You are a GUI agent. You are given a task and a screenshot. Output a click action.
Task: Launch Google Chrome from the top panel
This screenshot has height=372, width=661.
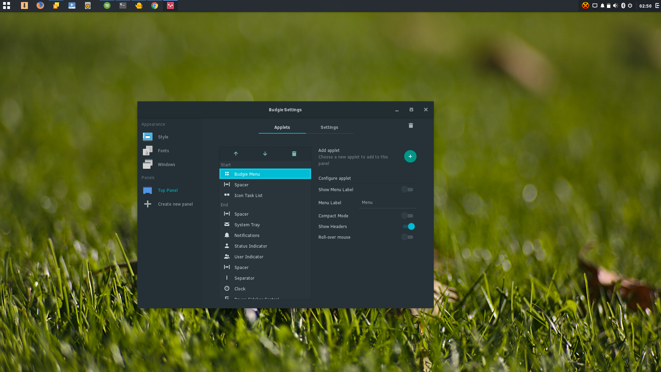(x=155, y=6)
